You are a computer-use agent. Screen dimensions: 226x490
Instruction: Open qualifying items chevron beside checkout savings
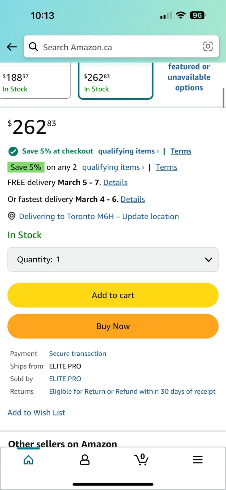click(158, 151)
